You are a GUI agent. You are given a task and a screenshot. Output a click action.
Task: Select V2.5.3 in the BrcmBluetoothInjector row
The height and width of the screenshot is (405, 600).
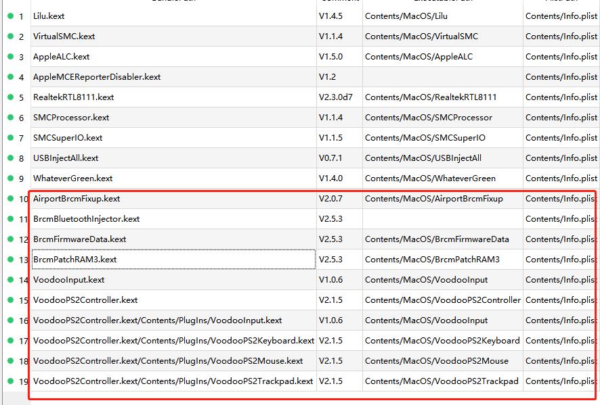tap(339, 218)
